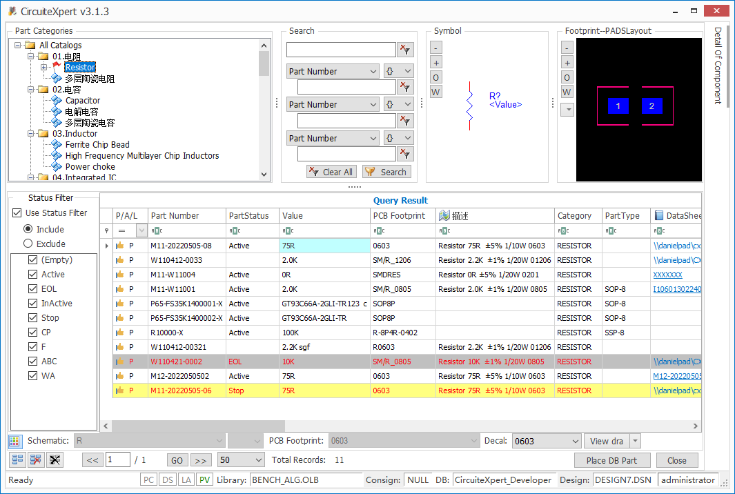Click the Close button at bottom
This screenshot has width=735, height=494.
[677, 461]
